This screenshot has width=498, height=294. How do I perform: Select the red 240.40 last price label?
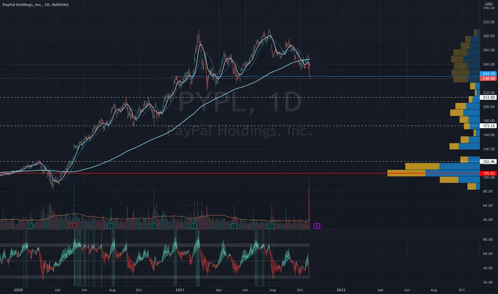pyautogui.click(x=488, y=78)
